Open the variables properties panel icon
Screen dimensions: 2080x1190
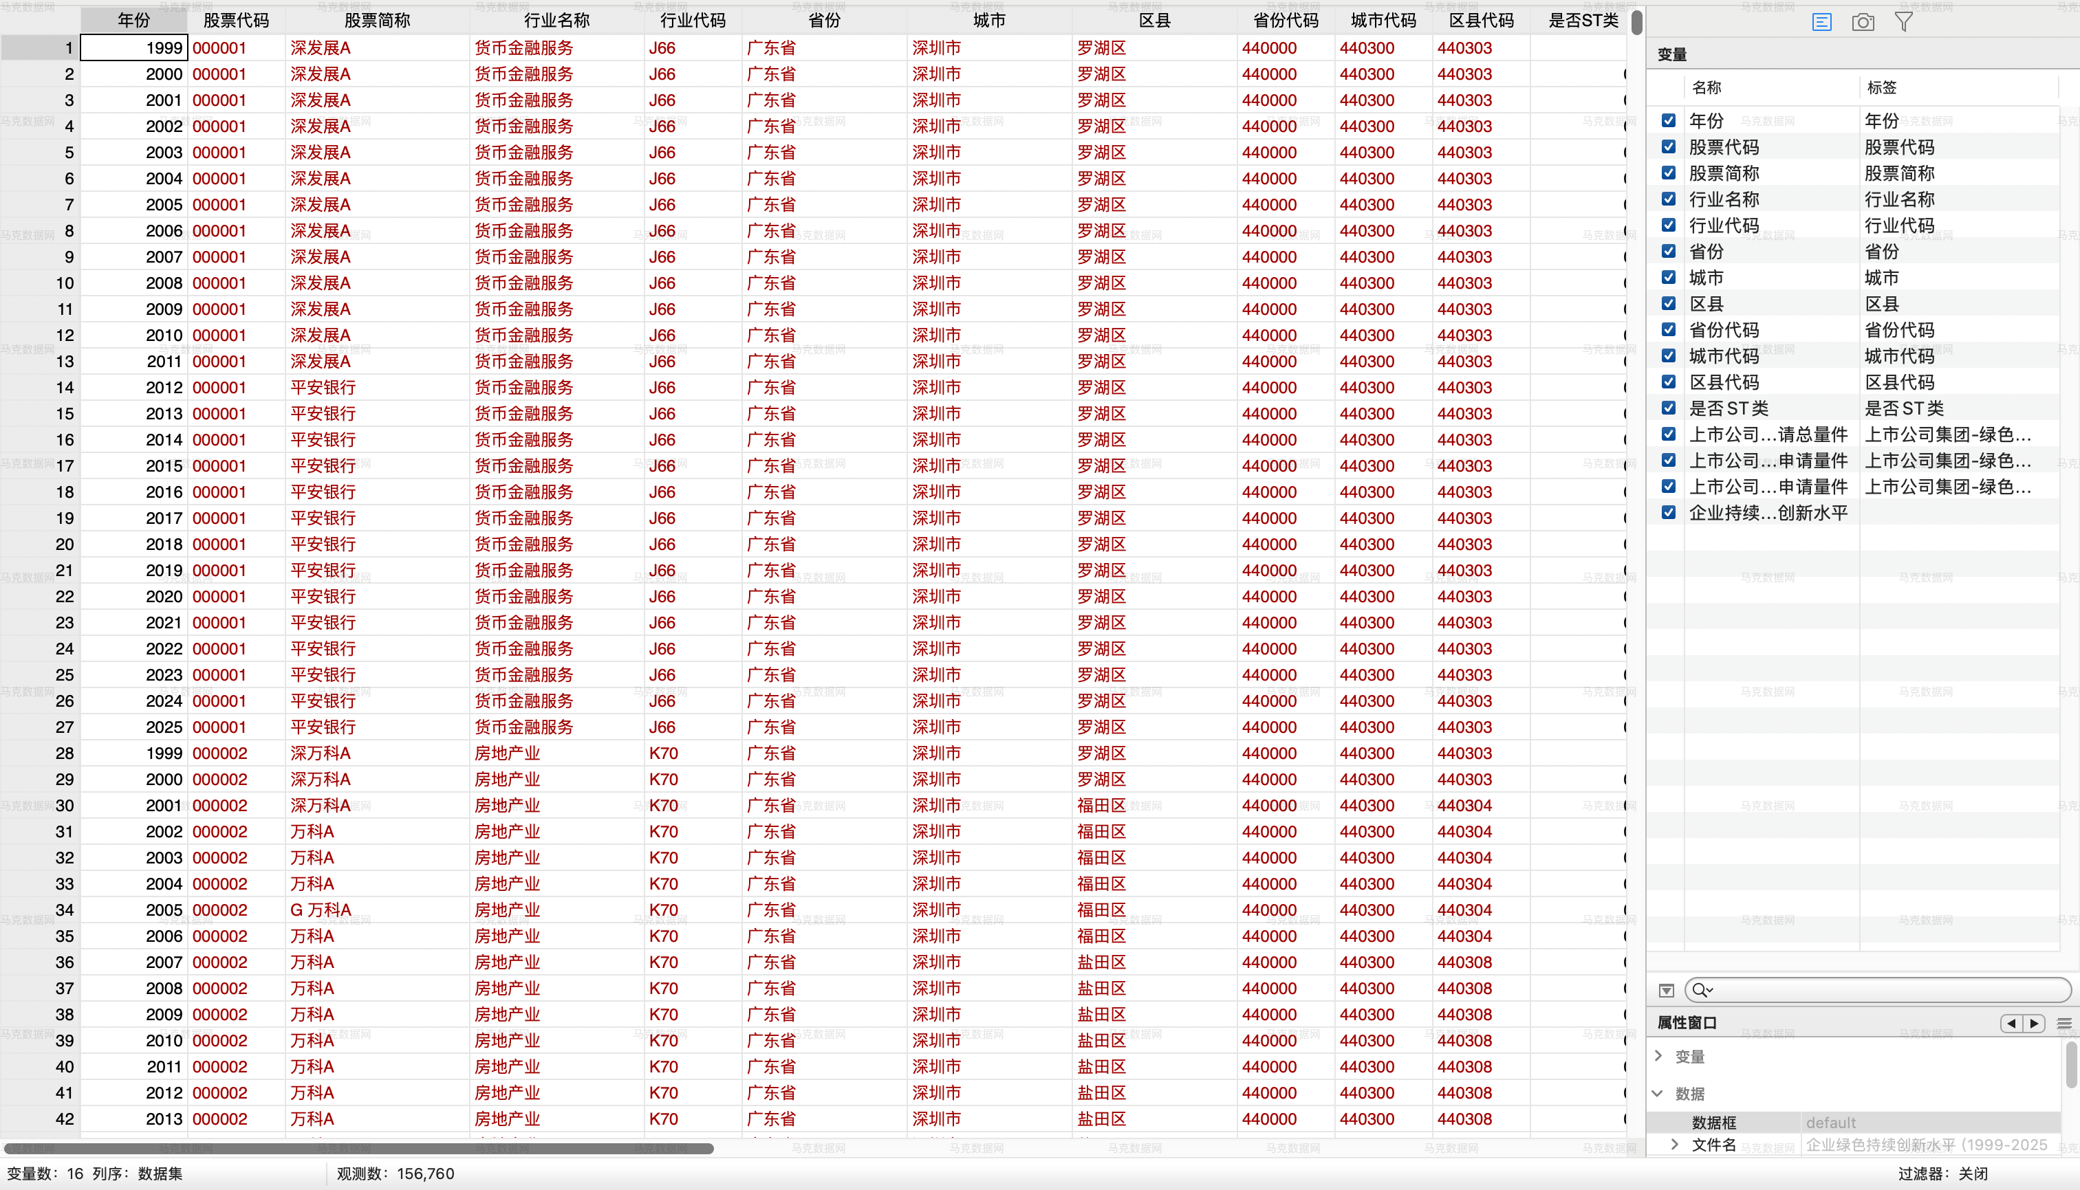point(1821,22)
